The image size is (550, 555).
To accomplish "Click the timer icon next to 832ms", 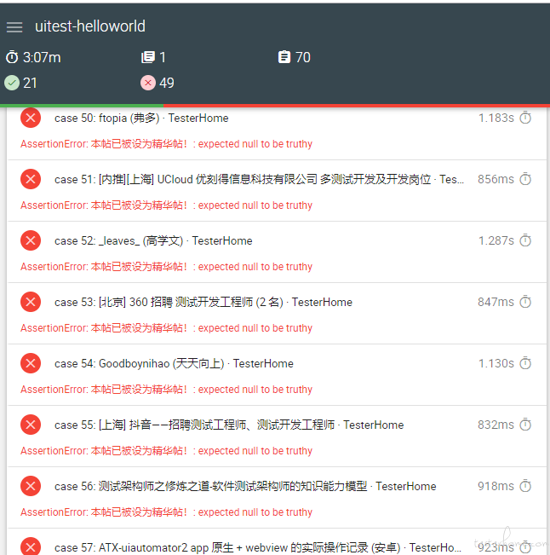I will point(525,425).
